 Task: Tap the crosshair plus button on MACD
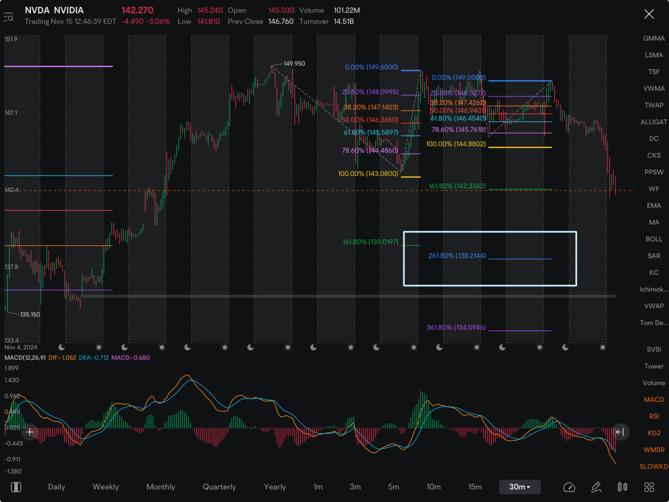coord(30,432)
